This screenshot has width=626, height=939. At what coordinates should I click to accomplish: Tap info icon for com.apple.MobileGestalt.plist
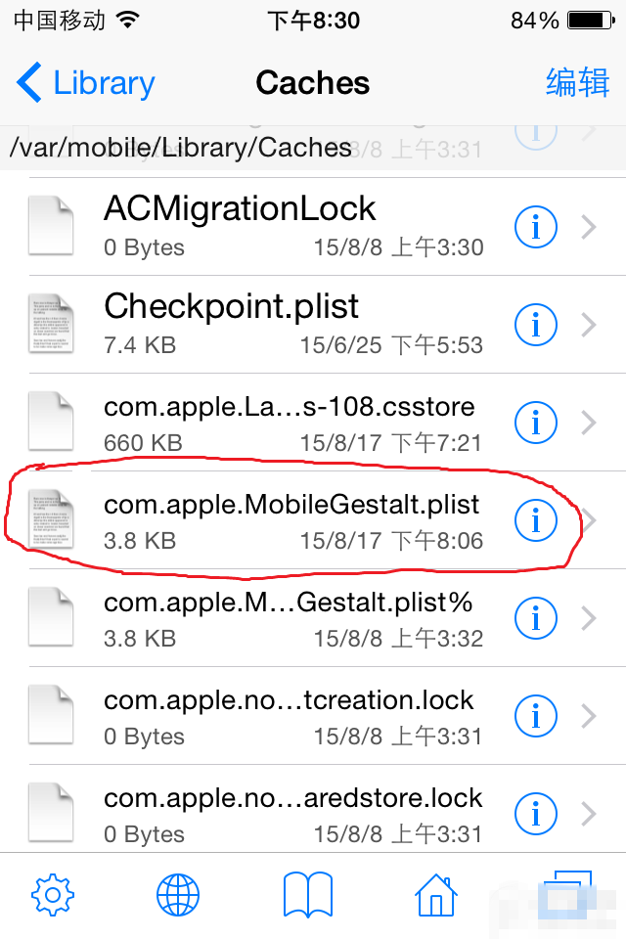pyautogui.click(x=535, y=520)
